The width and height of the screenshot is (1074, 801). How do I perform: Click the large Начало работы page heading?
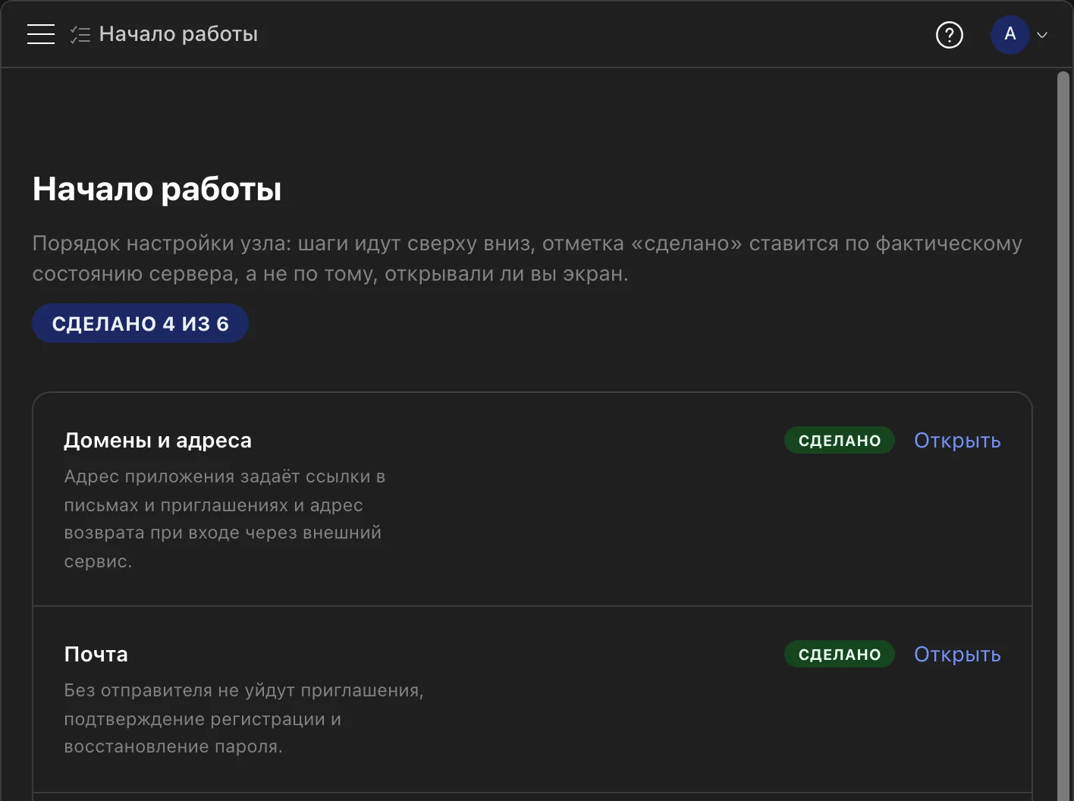(x=157, y=189)
